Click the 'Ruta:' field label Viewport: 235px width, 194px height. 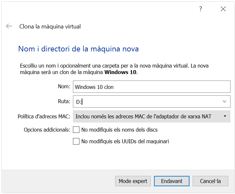(64, 101)
